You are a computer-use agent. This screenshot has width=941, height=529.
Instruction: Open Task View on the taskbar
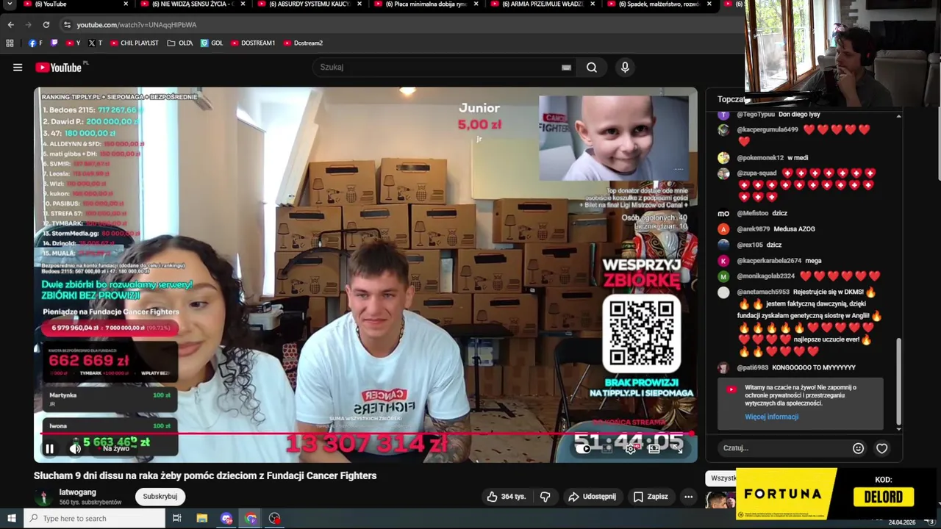pos(176,519)
